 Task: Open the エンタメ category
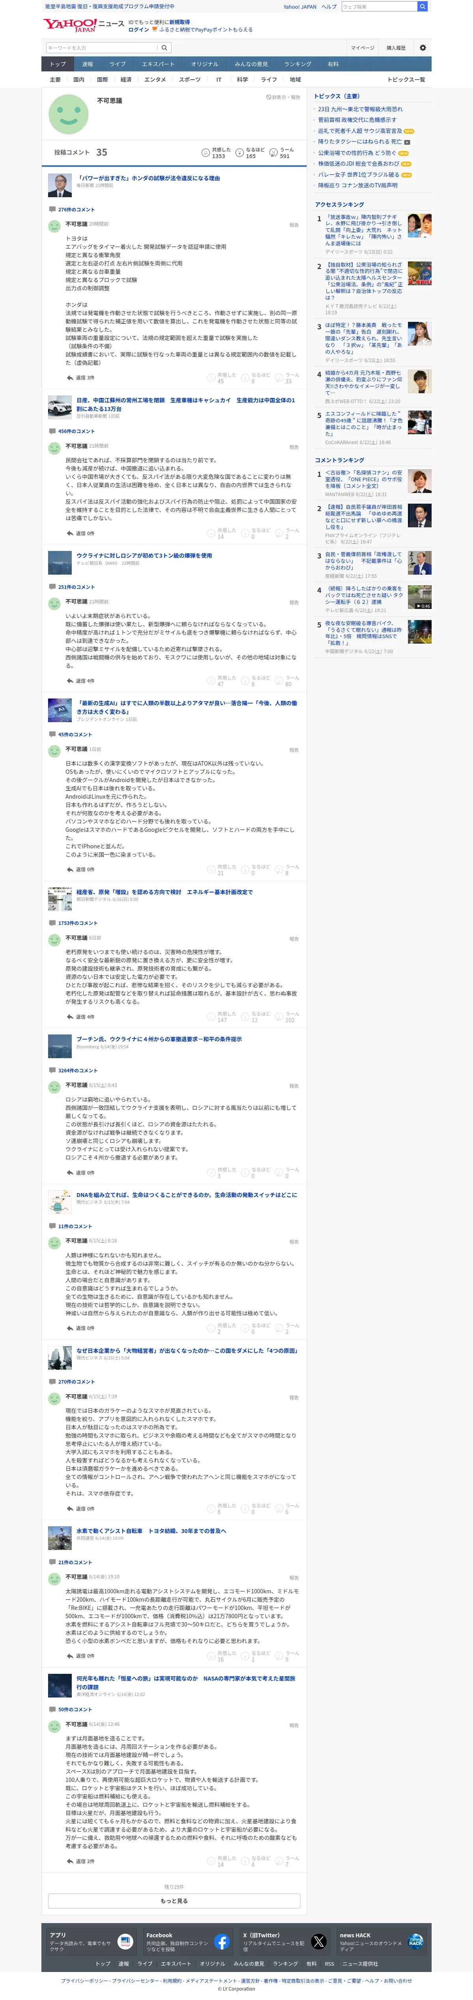pos(155,79)
